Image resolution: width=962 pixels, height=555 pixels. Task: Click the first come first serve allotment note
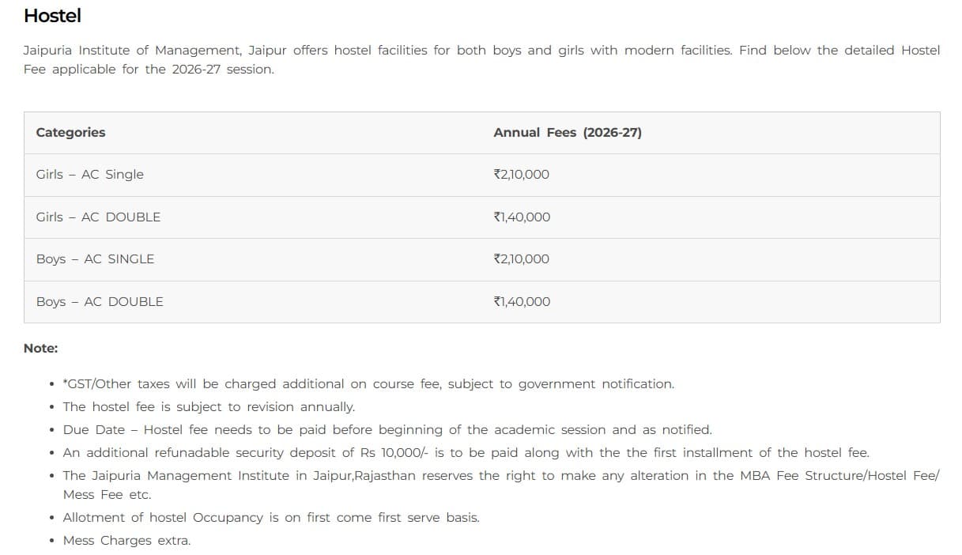(271, 518)
